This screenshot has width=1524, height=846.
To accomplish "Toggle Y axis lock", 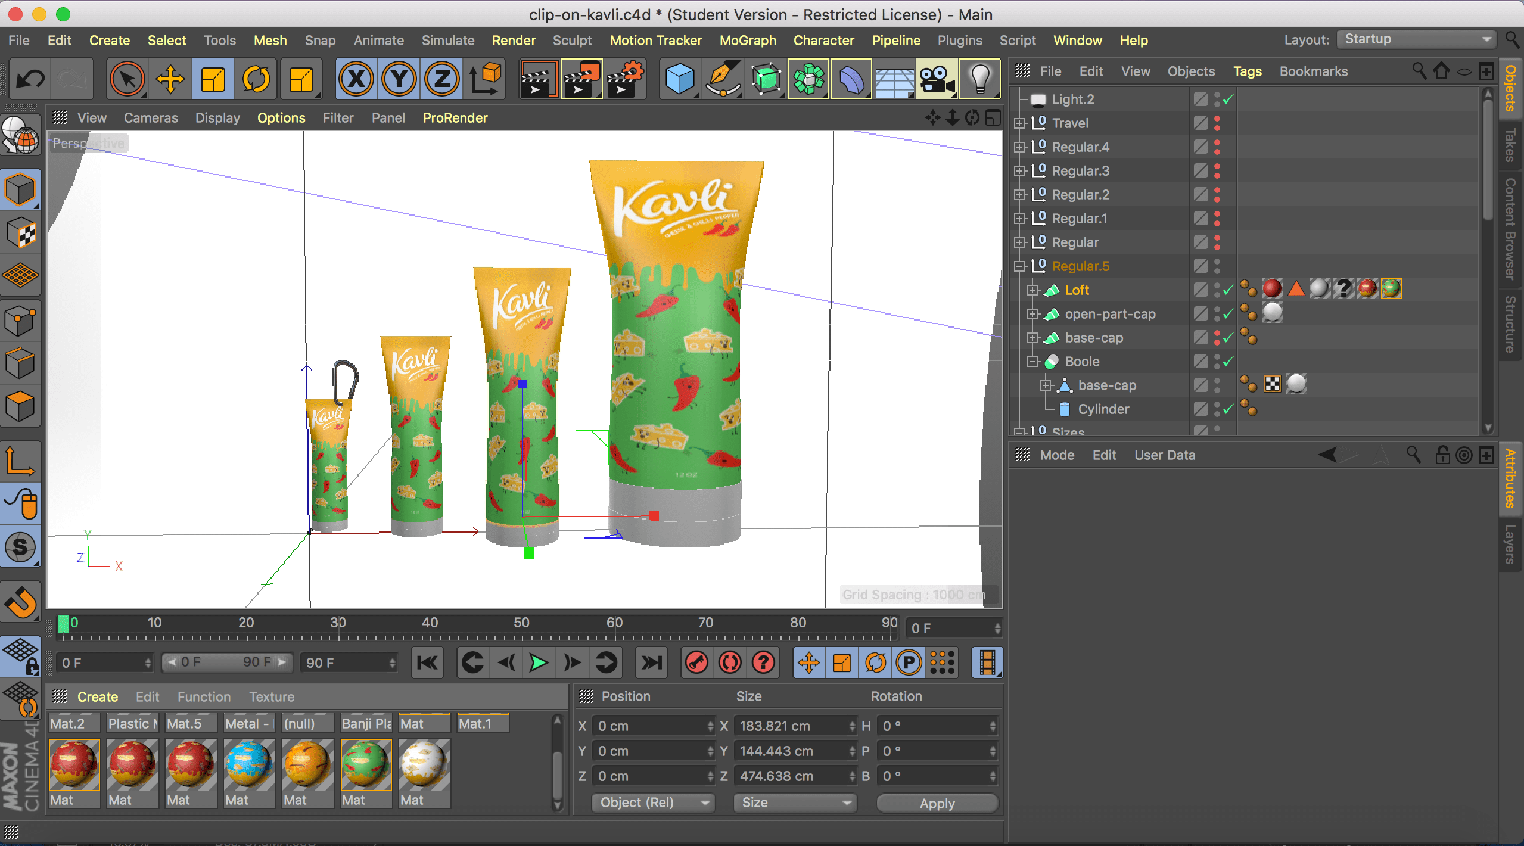I will [399, 79].
